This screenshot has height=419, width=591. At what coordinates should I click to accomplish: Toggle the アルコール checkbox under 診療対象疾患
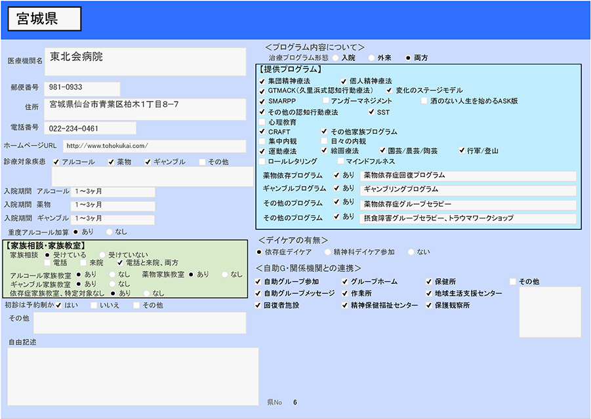pos(56,162)
